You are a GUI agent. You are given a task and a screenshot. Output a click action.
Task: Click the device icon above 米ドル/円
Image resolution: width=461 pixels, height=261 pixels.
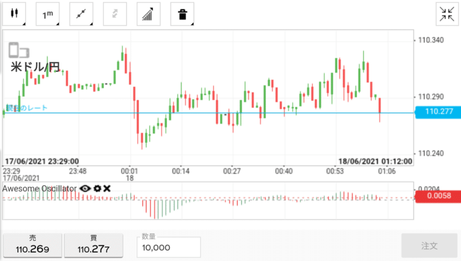point(19,50)
